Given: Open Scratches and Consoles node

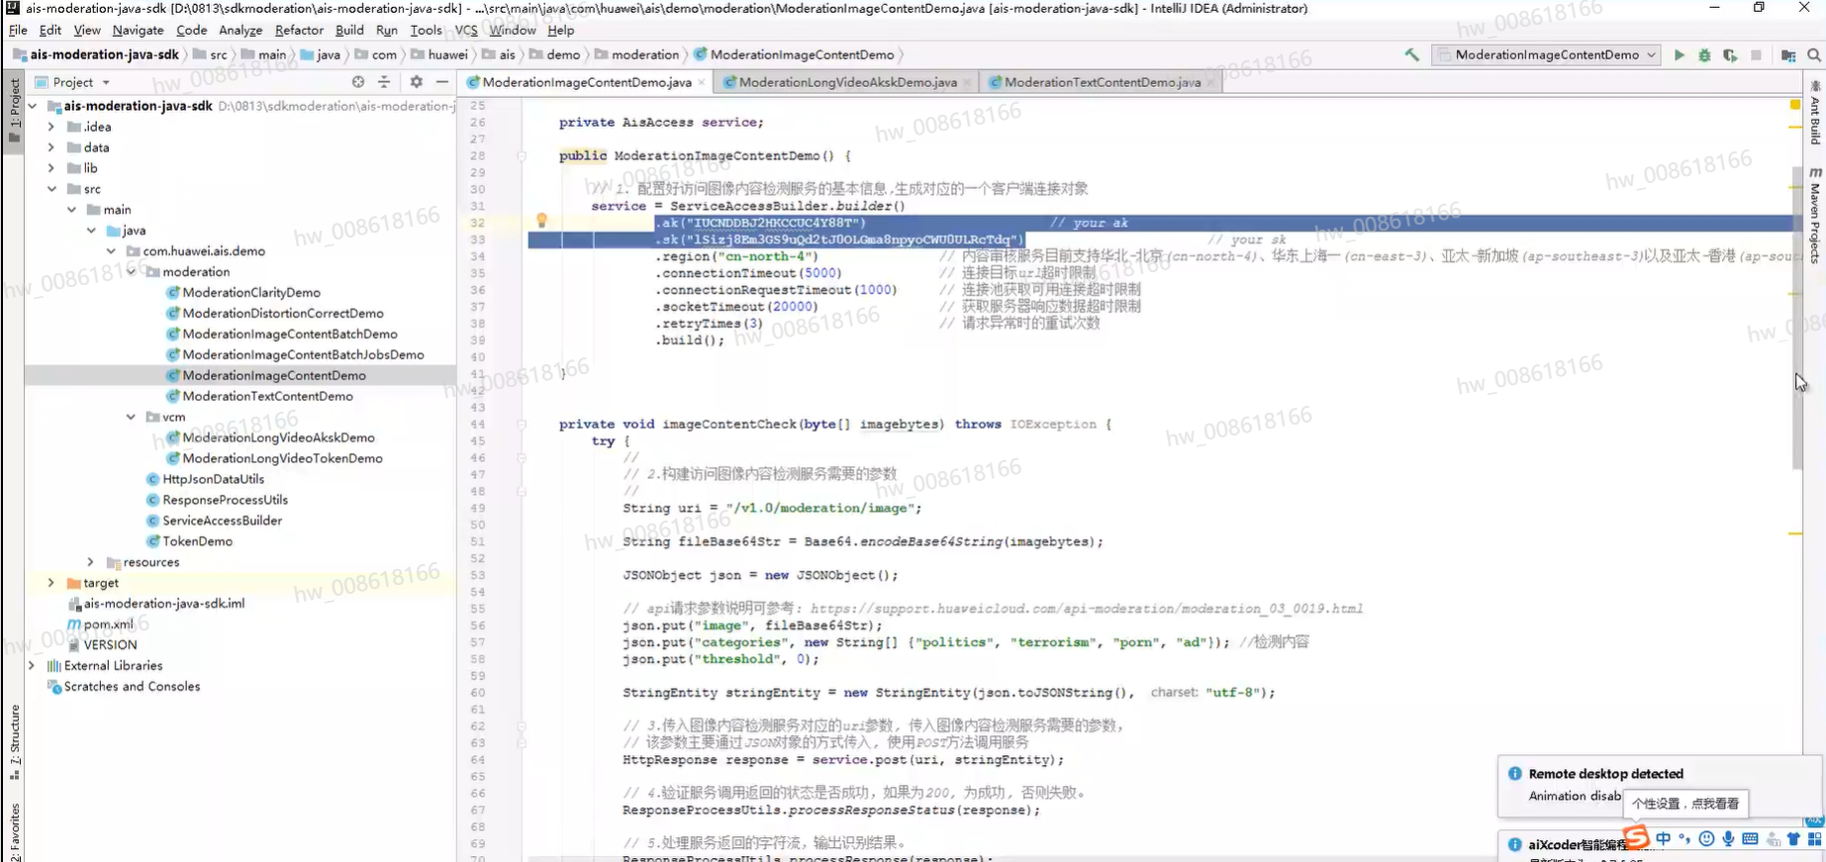Looking at the screenshot, I should click(132, 687).
